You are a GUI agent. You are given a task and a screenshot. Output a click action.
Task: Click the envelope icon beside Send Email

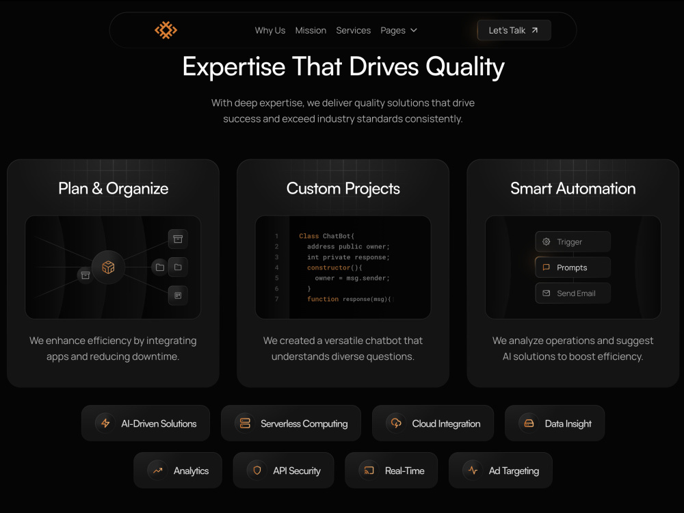(x=546, y=293)
